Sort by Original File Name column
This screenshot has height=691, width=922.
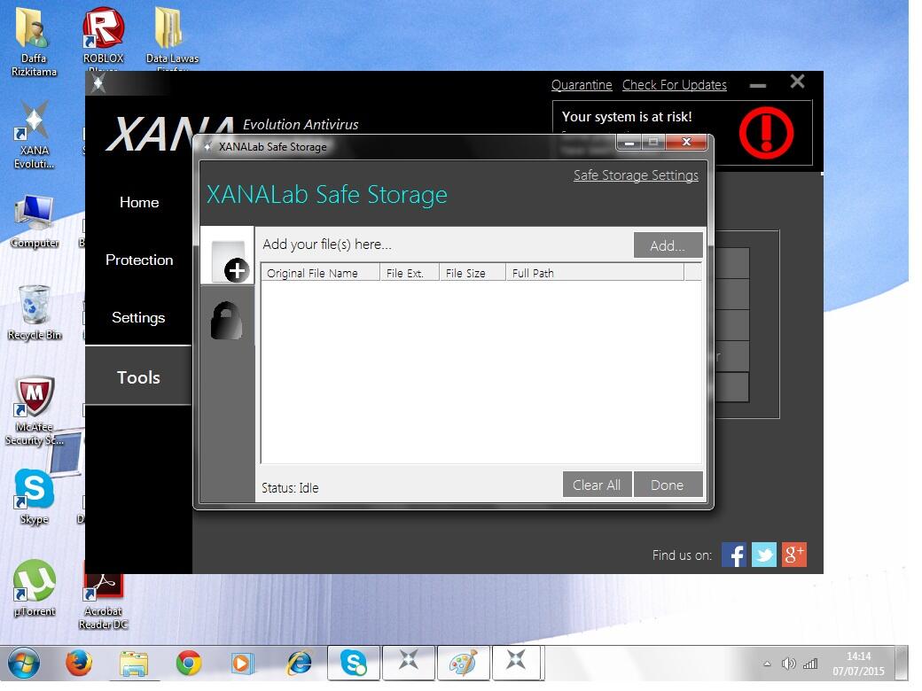coord(320,273)
